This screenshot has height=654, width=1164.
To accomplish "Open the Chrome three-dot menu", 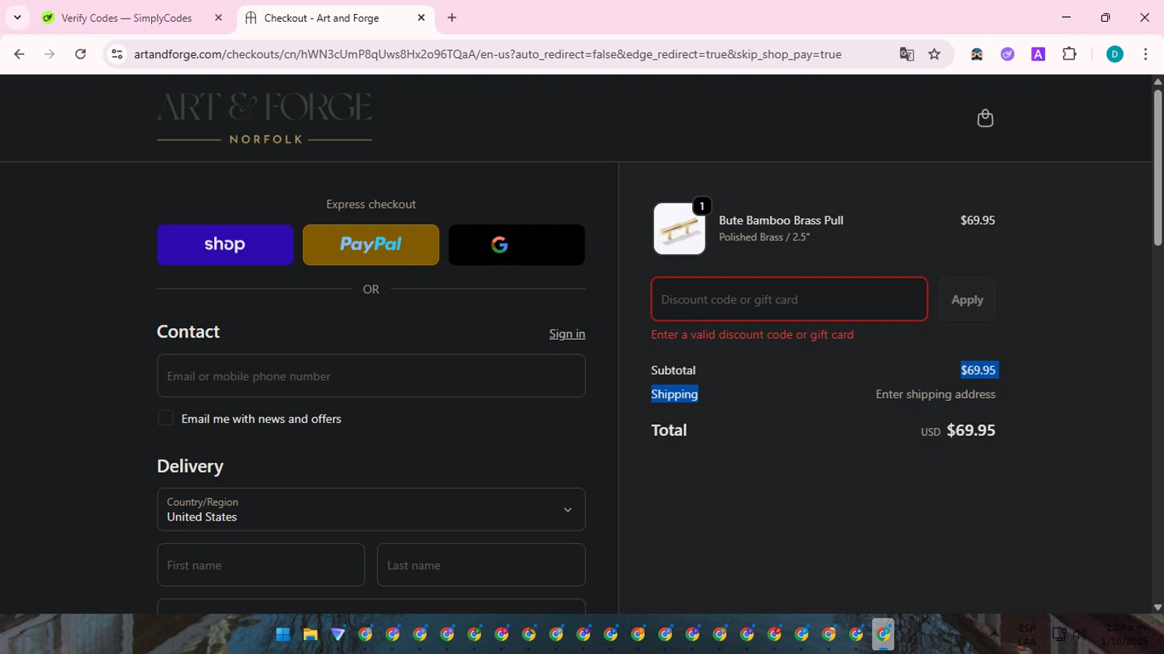I will [1145, 54].
